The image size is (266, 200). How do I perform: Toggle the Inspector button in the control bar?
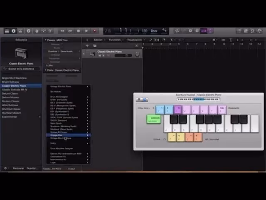pyautogui.click(x=14, y=31)
